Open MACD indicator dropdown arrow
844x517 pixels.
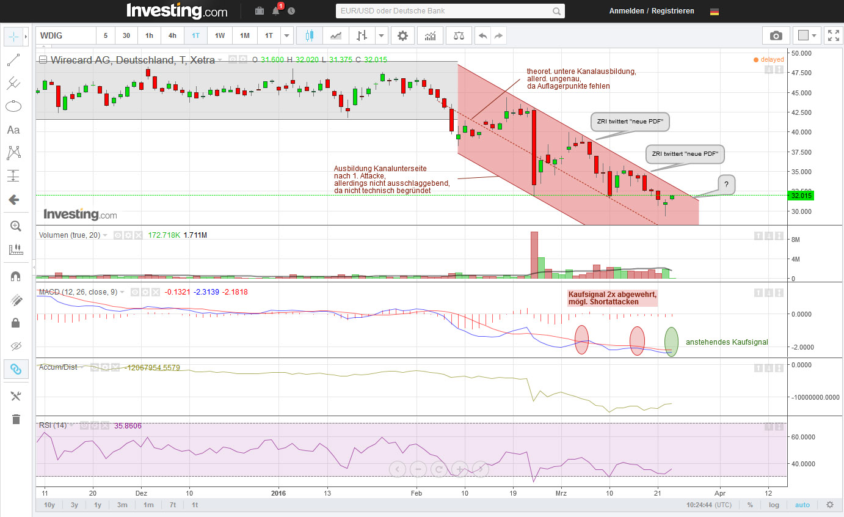(122, 292)
